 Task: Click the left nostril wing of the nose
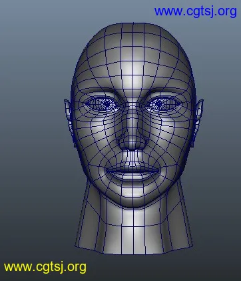pyautogui.click(x=122, y=143)
